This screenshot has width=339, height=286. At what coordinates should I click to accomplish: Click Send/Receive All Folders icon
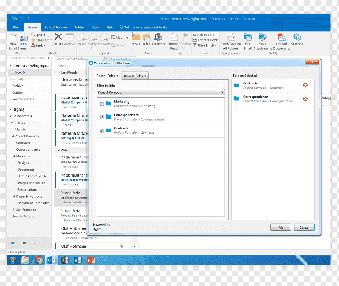[x=231, y=37]
